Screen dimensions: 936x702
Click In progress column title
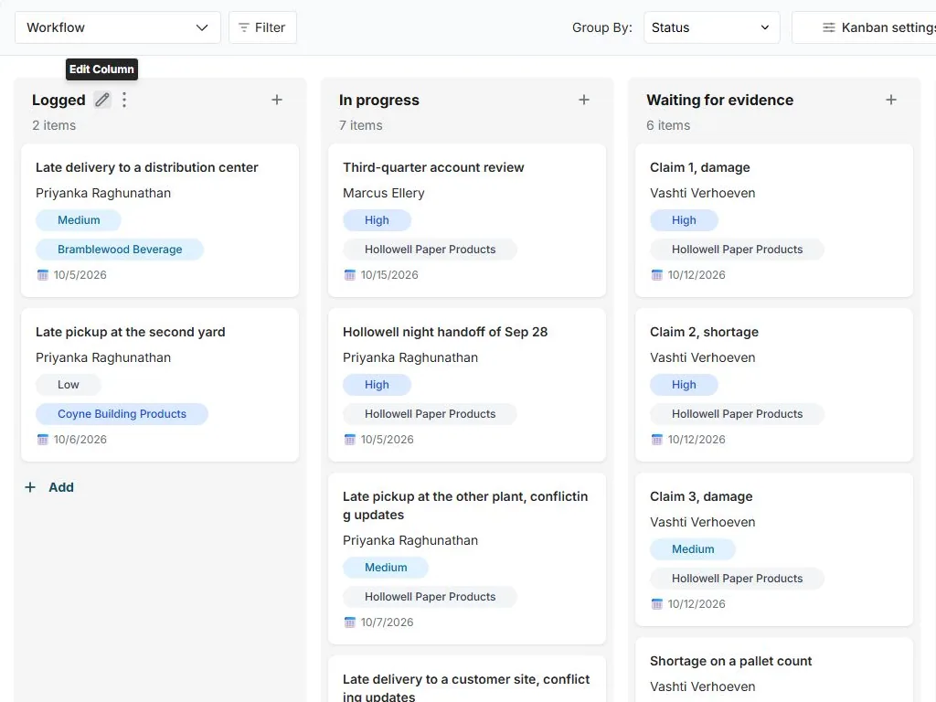pyautogui.click(x=379, y=100)
